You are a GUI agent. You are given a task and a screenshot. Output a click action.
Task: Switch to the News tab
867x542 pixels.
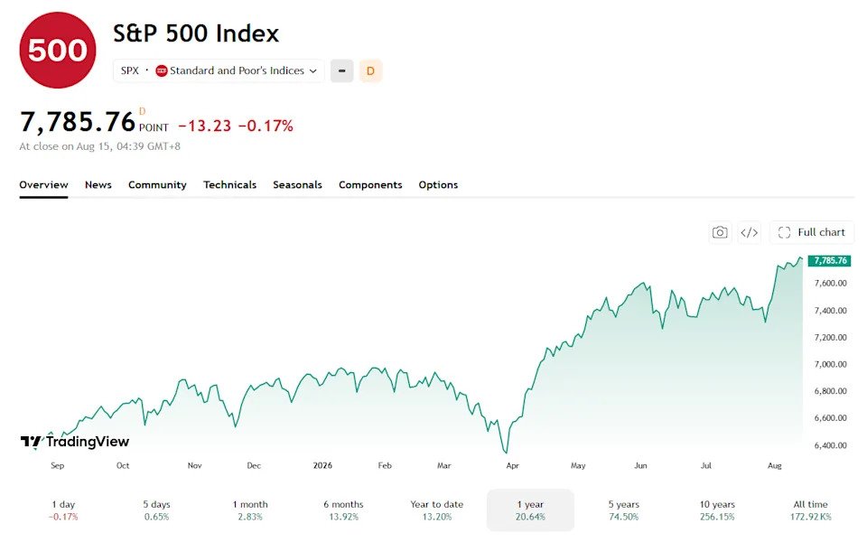pos(98,184)
